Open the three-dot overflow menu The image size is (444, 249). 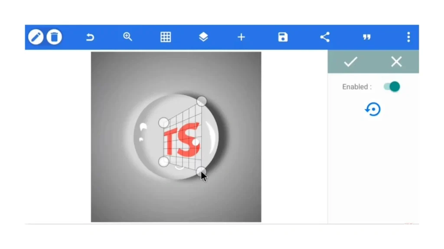pos(408,37)
